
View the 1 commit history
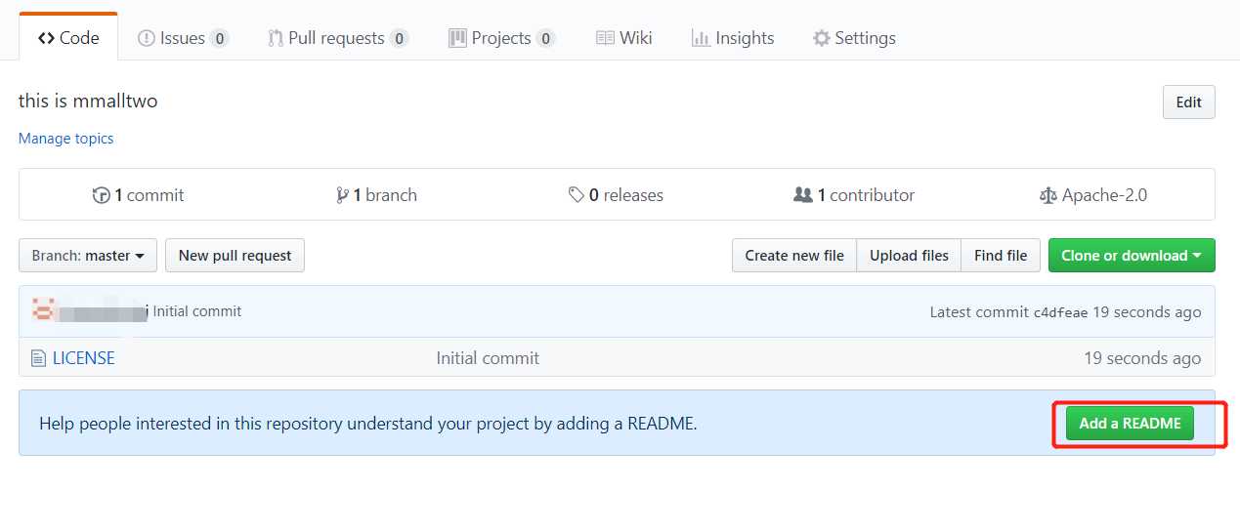(138, 195)
